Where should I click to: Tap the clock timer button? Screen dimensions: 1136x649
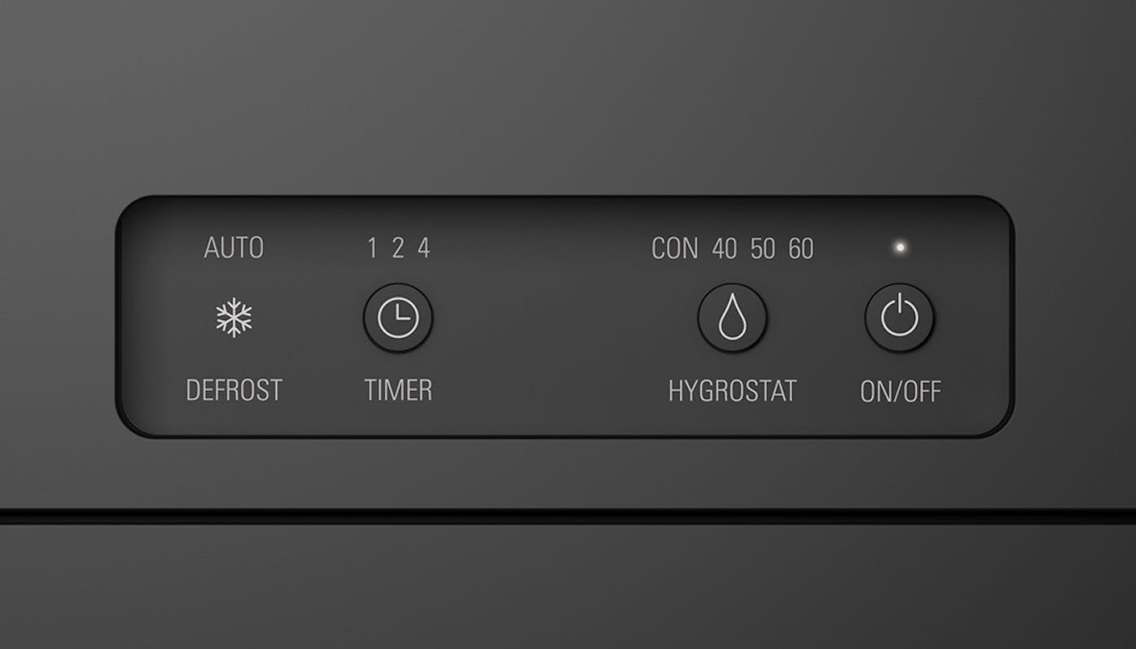[x=398, y=318]
